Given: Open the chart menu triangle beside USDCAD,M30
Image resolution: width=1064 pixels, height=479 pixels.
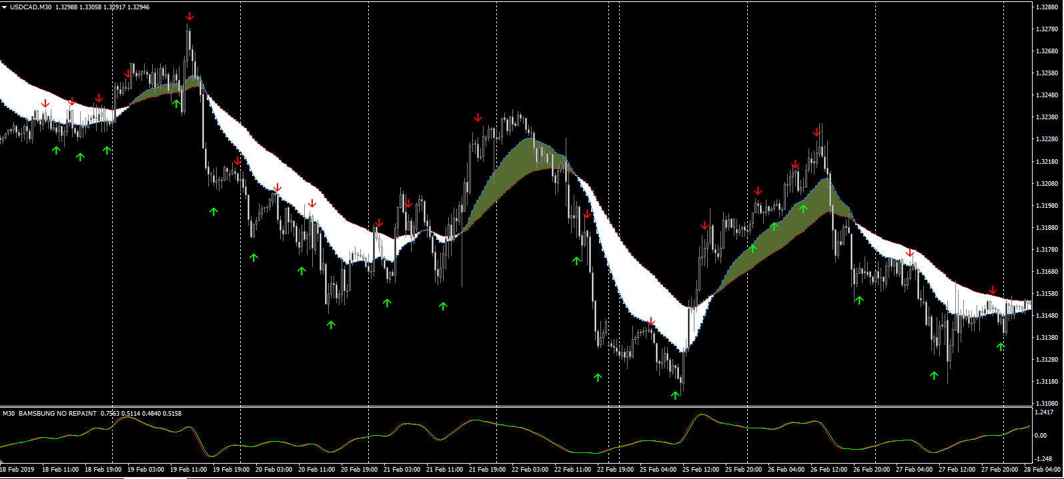Looking at the screenshot, I should point(4,7).
